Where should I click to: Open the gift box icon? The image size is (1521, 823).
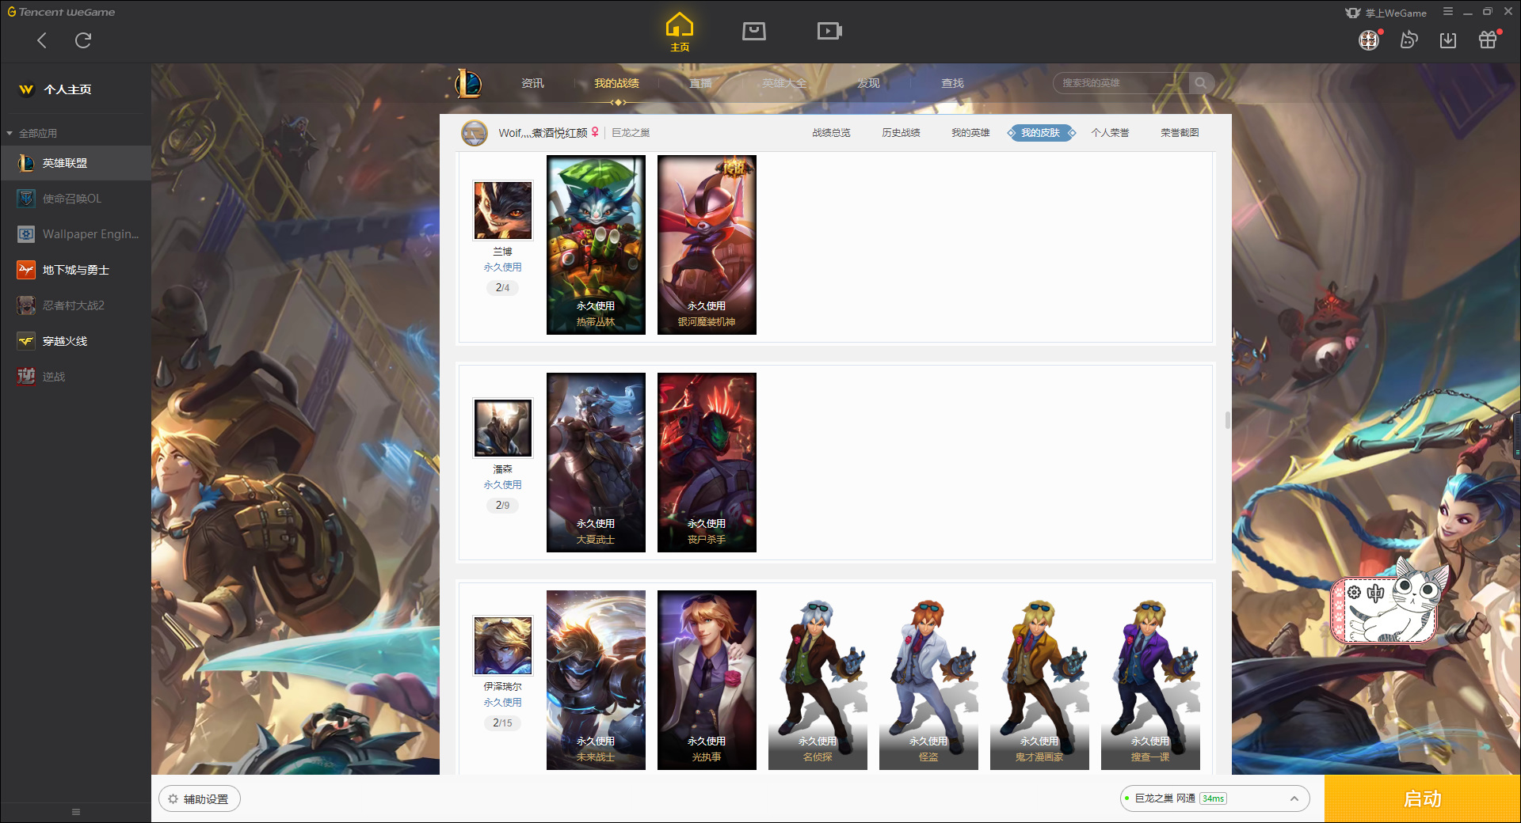(1489, 40)
